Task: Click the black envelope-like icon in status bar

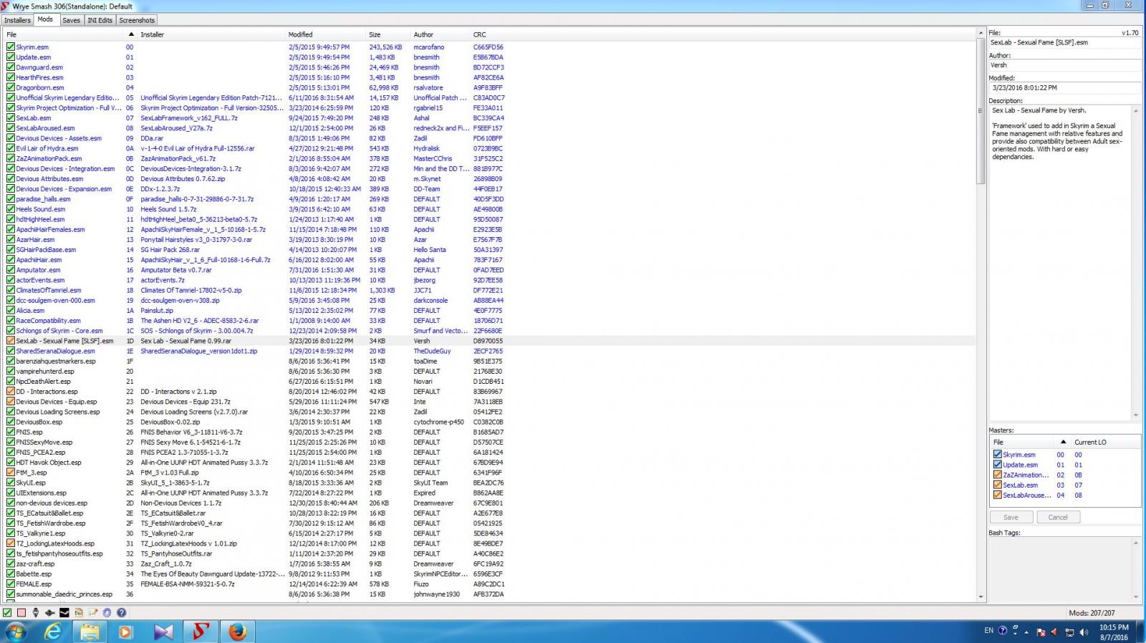Action: (64, 613)
